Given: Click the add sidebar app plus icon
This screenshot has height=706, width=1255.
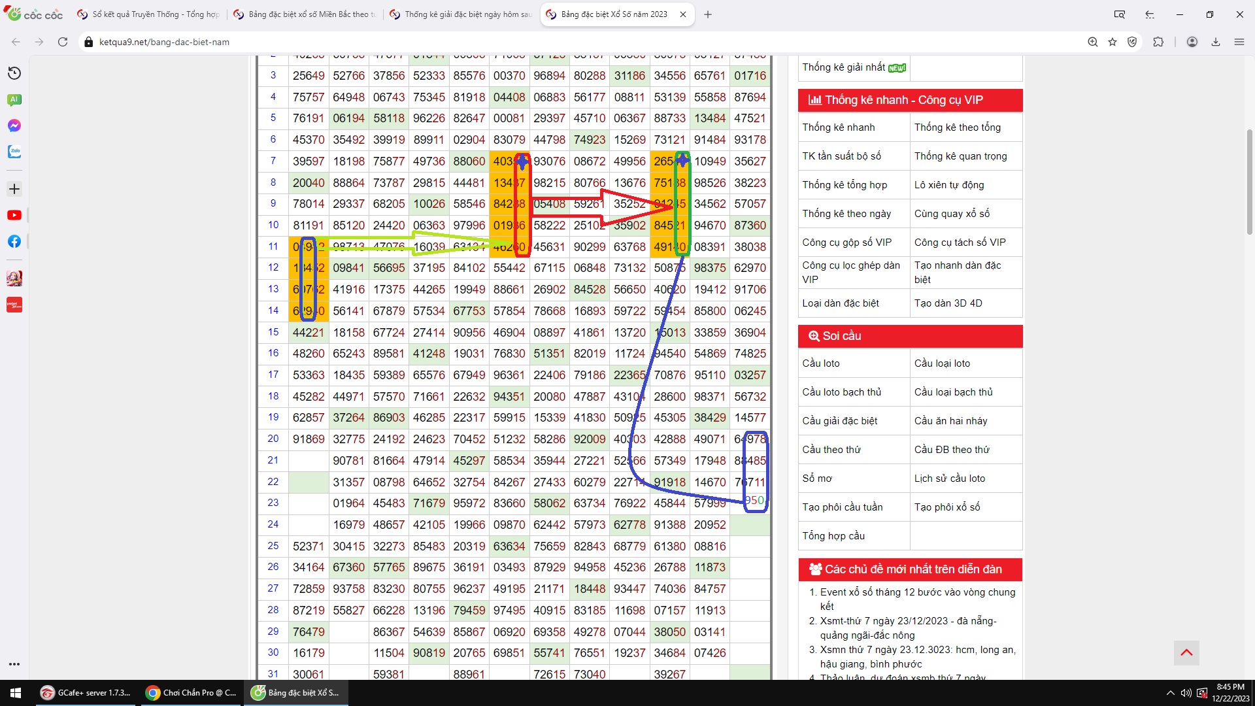Looking at the screenshot, I should tap(14, 189).
